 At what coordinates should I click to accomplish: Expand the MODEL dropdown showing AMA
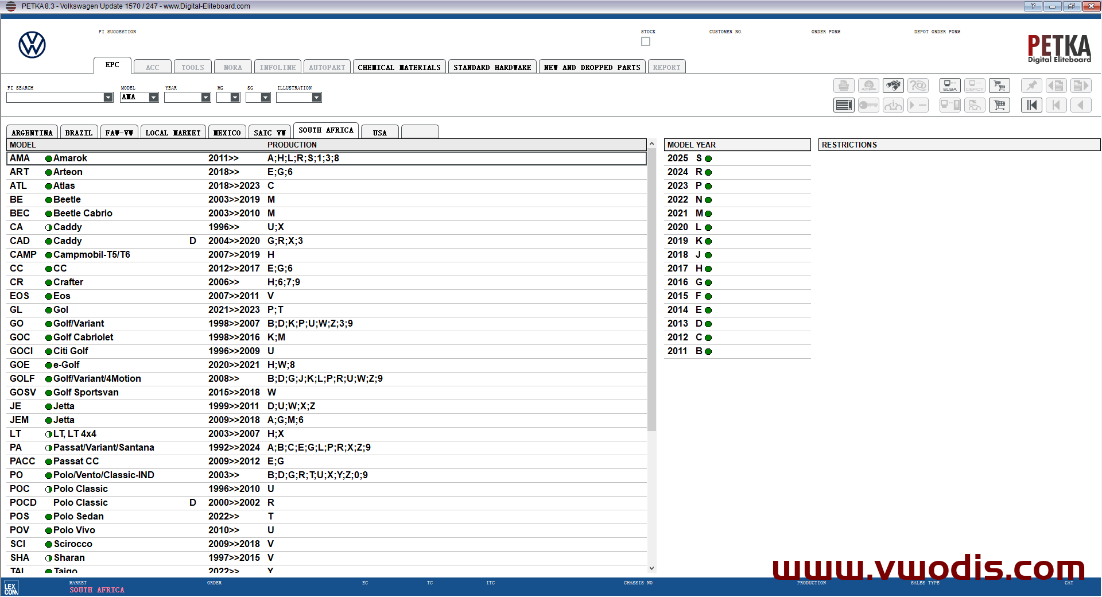click(153, 98)
